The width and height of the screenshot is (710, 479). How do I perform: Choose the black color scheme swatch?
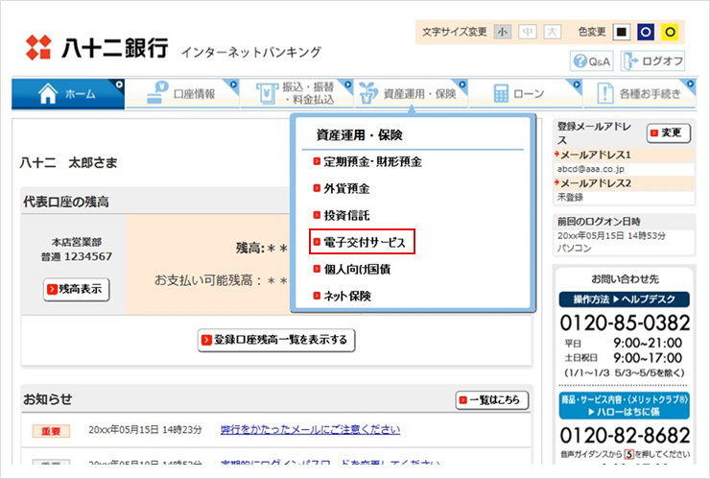click(x=622, y=33)
